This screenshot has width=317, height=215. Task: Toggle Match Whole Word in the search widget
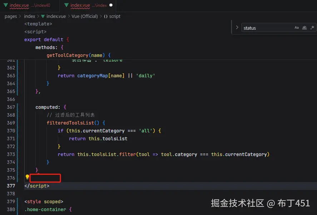pyautogui.click(x=304, y=28)
